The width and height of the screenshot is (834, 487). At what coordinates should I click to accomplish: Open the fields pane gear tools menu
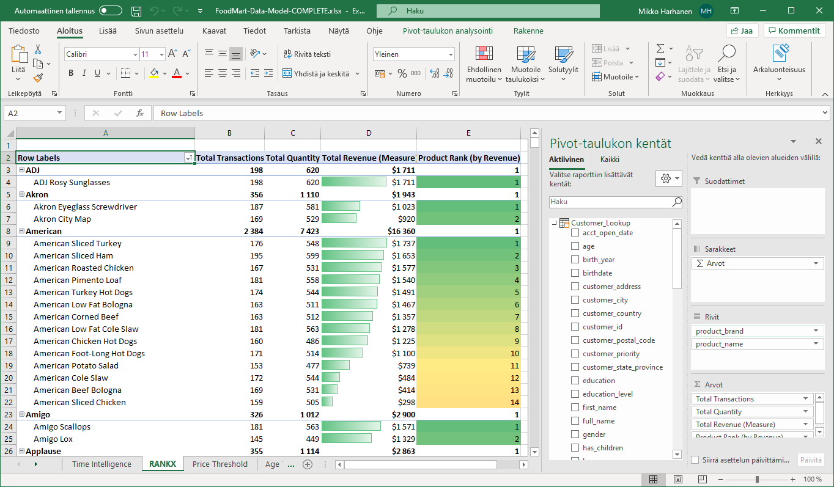coord(669,178)
